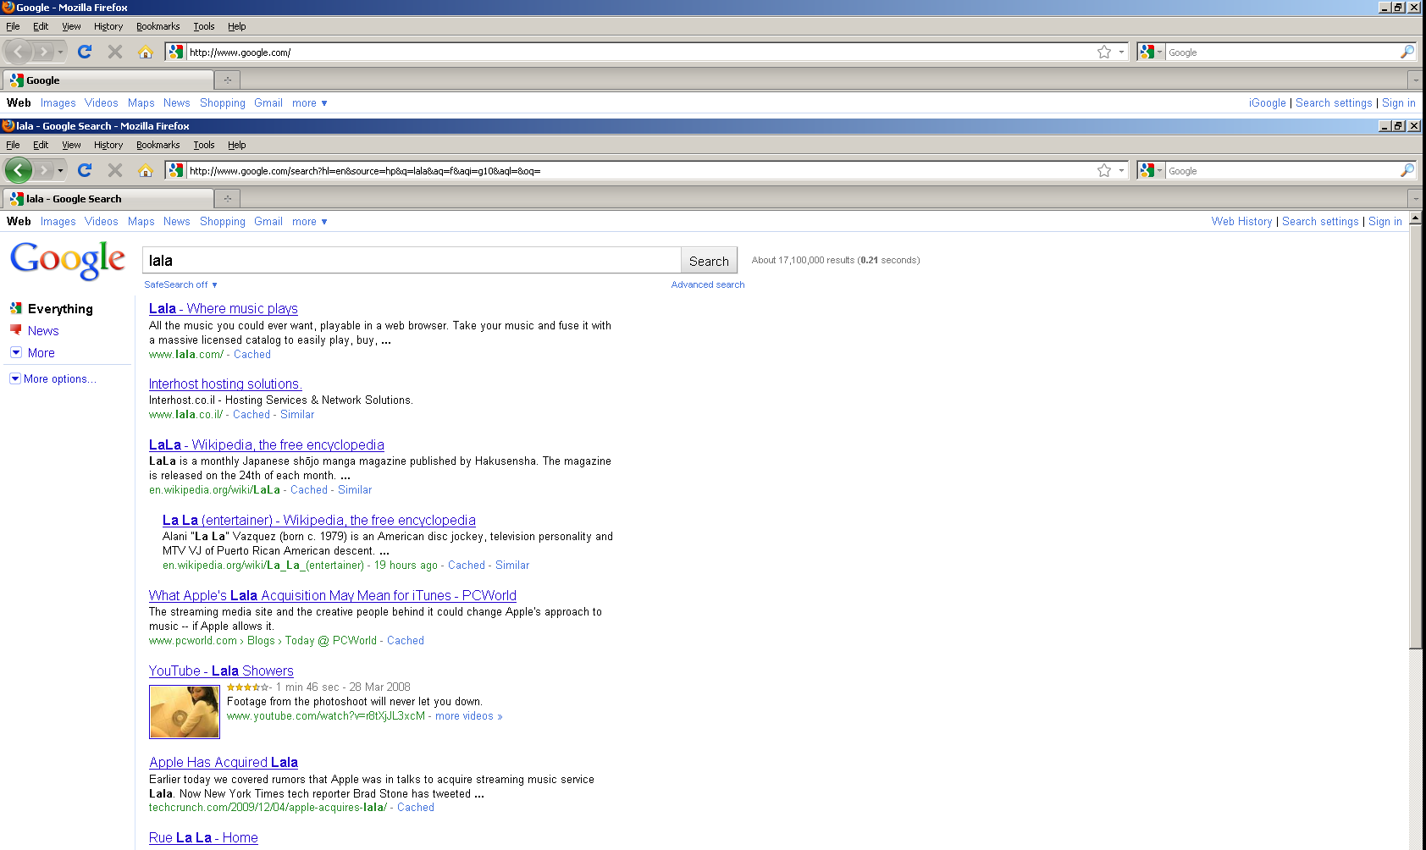This screenshot has height=850, width=1426.
Task: Open History menu in lala window
Action: [108, 145]
